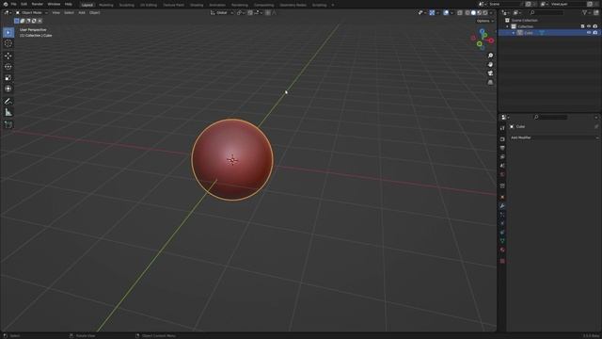Open the viewport View menu
Viewport: 602px width, 339px height.
tap(56, 12)
